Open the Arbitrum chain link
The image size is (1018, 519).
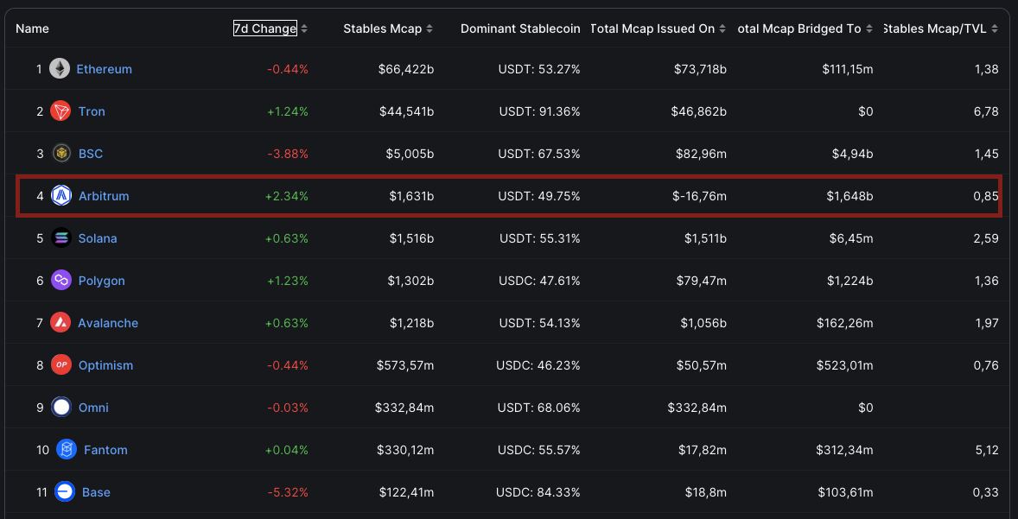[104, 196]
